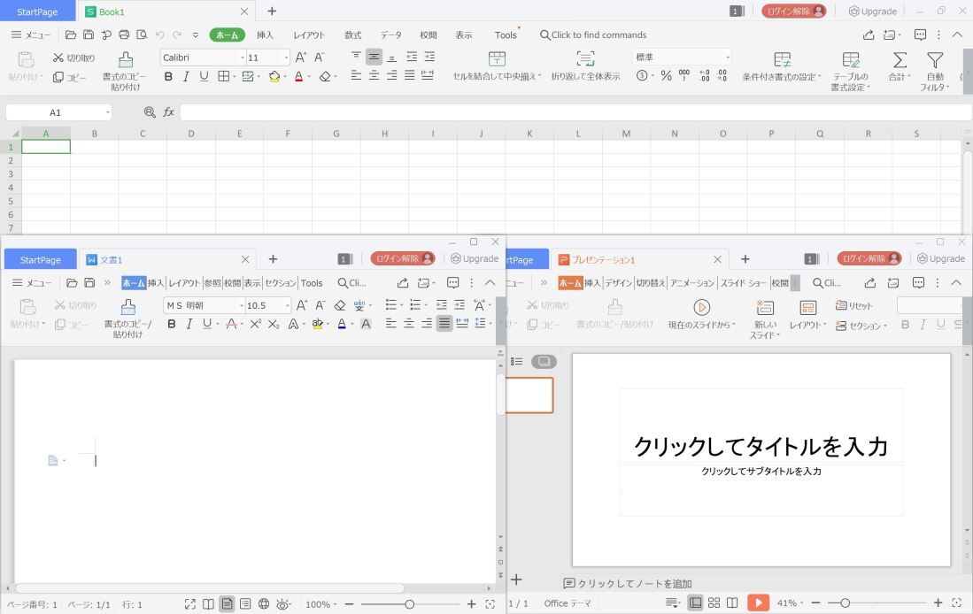Viewport: 973px width, 614px height.
Task: Open the 参照 tab in the document
Action: [x=212, y=283]
